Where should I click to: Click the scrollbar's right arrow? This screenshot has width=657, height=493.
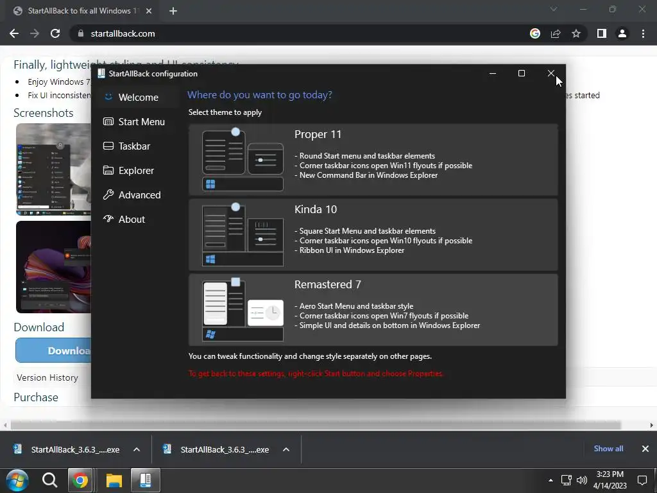pos(652,425)
